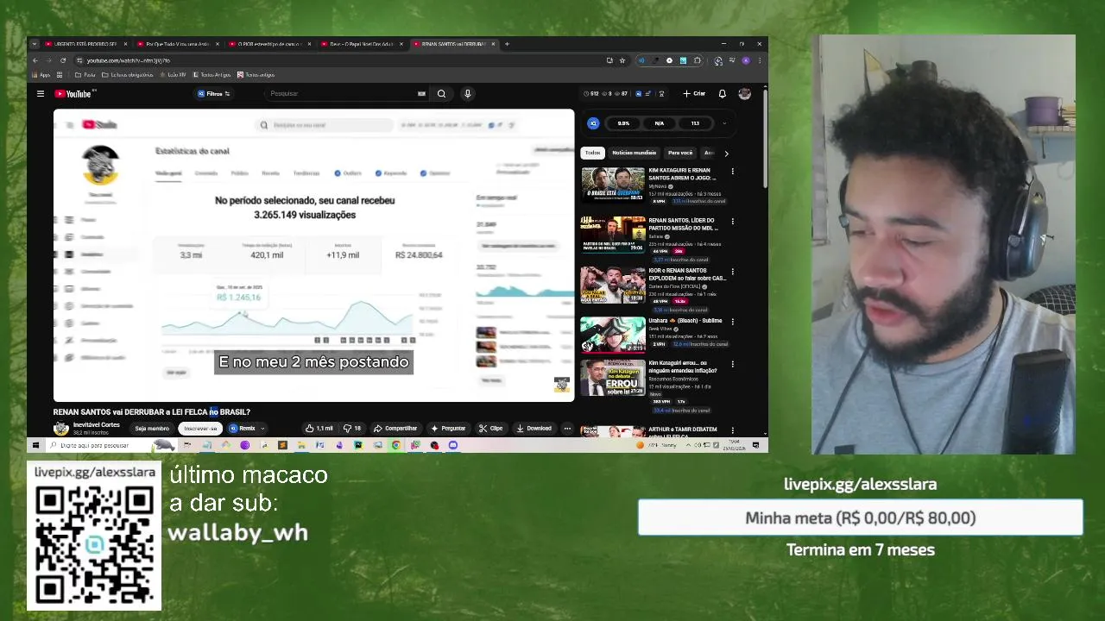Open Discord from the taskbar

coord(453,445)
